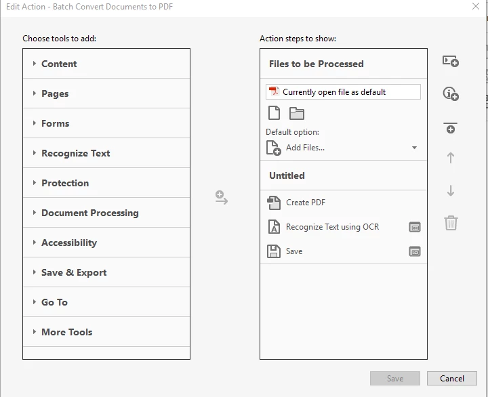Click the Cancel button

click(452, 378)
